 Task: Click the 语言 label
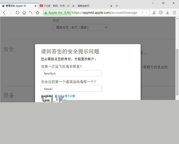coord(56,21)
